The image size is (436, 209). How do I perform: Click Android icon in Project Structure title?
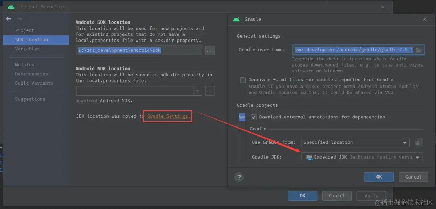11,7
